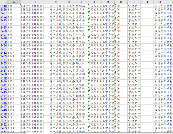This screenshot has width=173, height=134.
Task: Click cell with value 800 in column H
Action: (121, 42)
